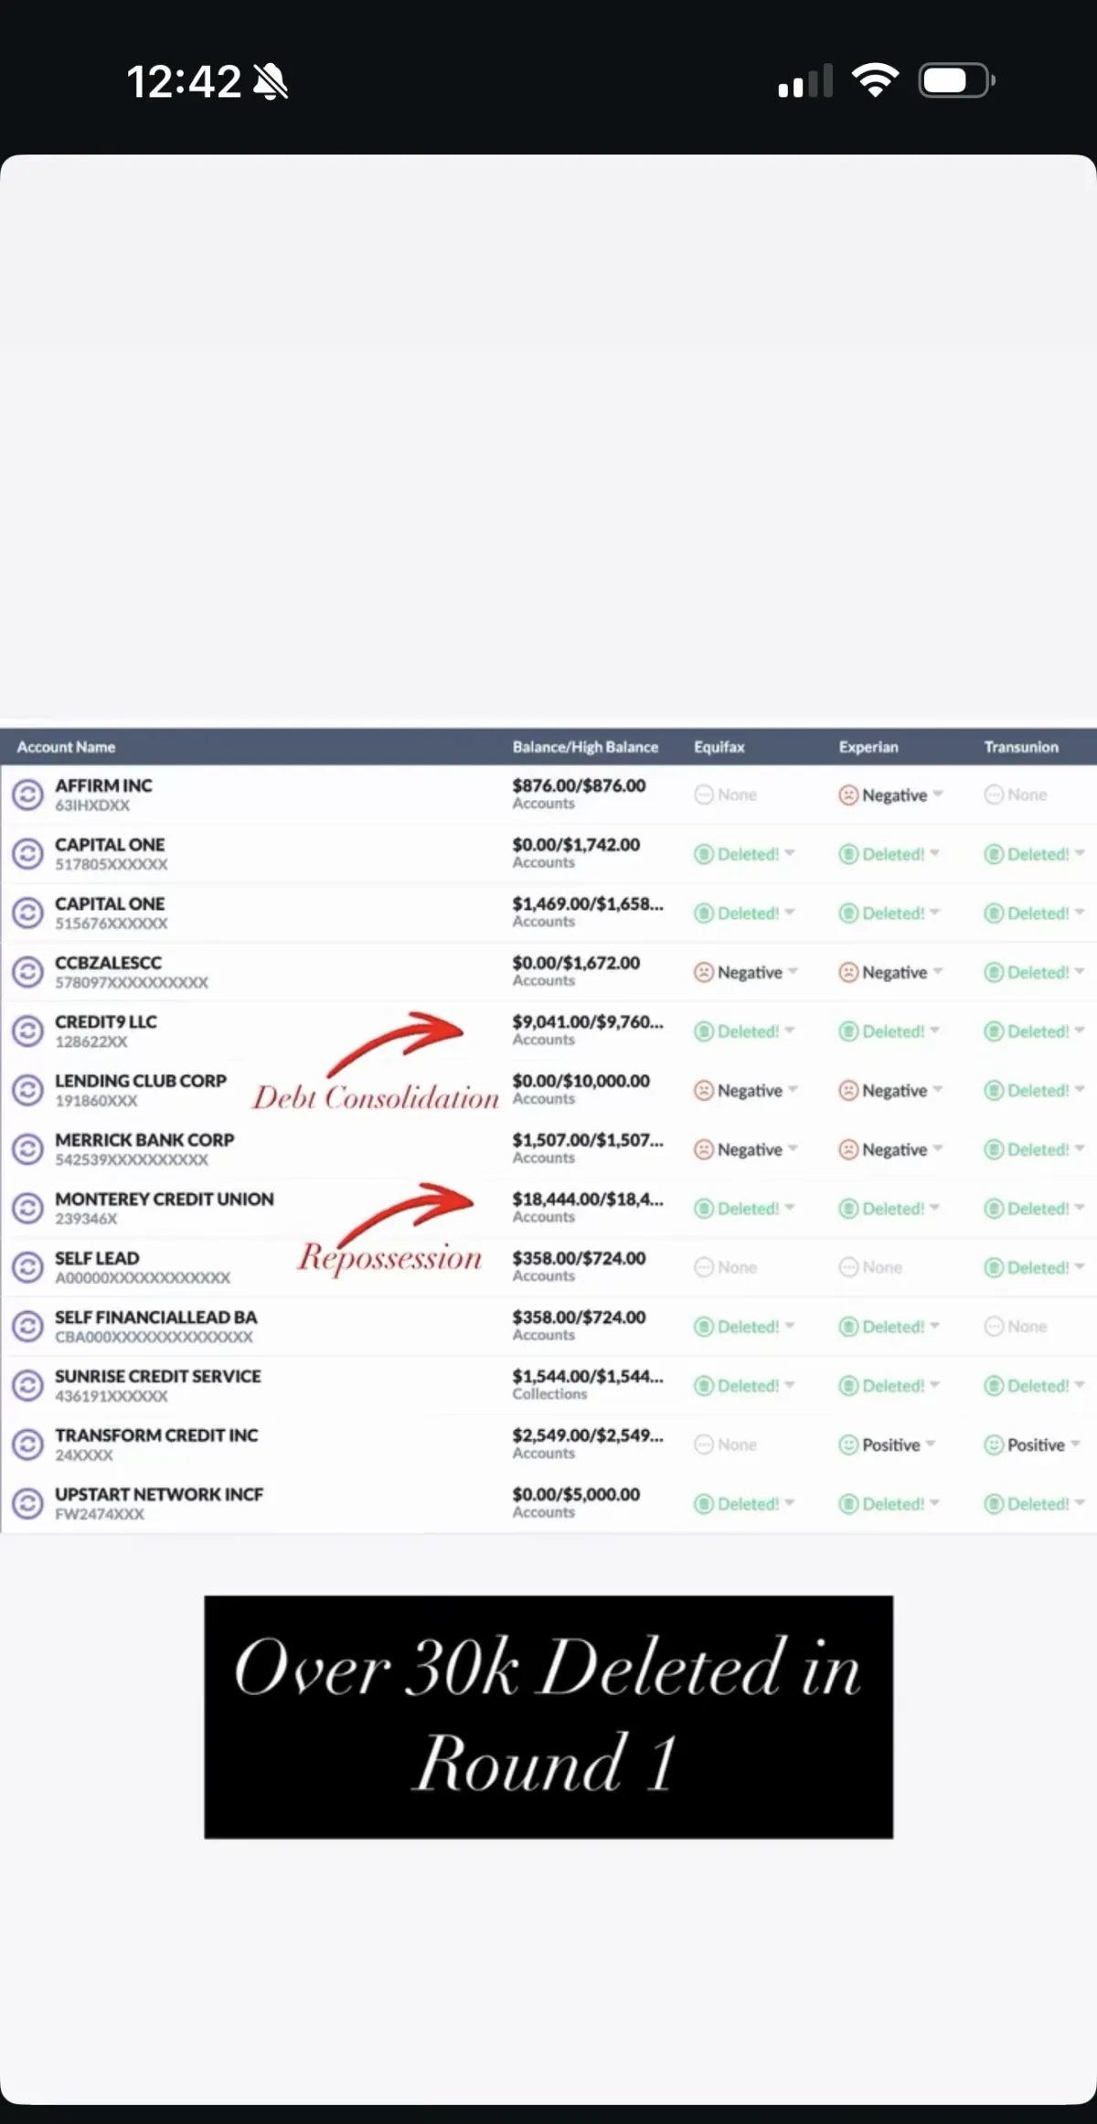Click the sync icon for CAPITAL ONE 515676XXXXXXX
1097x2124 pixels.
click(x=27, y=913)
